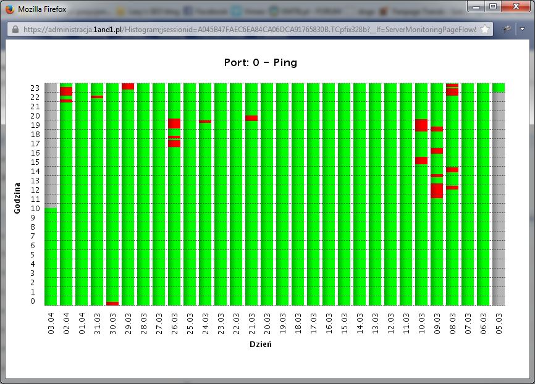Image resolution: width=535 pixels, height=384 pixels.
Task: Minimize the Mozilla Firefox window
Action: 477,7
